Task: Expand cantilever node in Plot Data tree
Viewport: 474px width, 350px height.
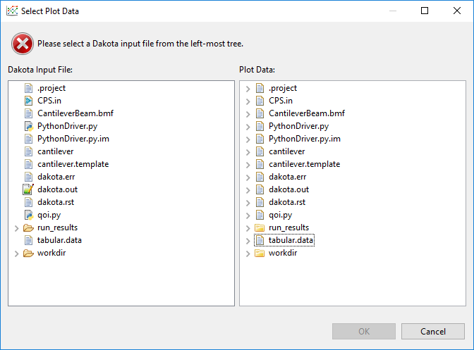Action: tap(248, 152)
